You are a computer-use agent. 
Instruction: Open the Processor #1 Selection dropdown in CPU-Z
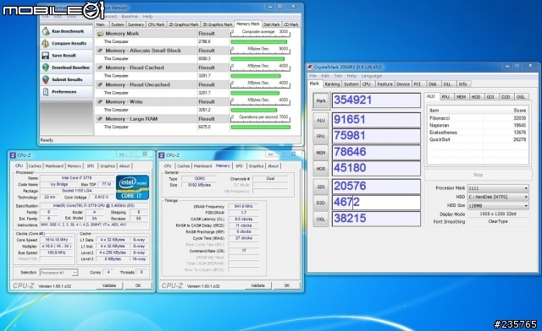pyautogui.click(x=58, y=273)
